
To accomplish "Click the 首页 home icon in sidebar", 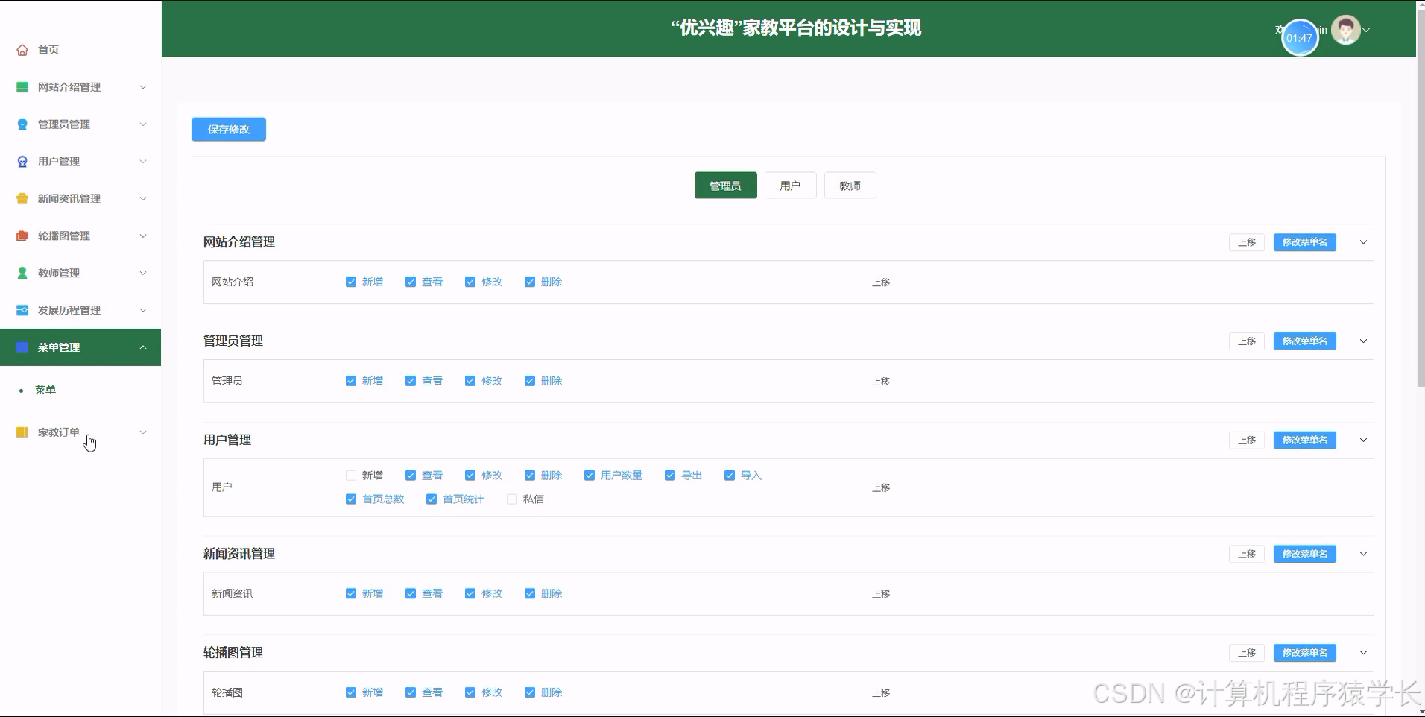I will pos(22,49).
